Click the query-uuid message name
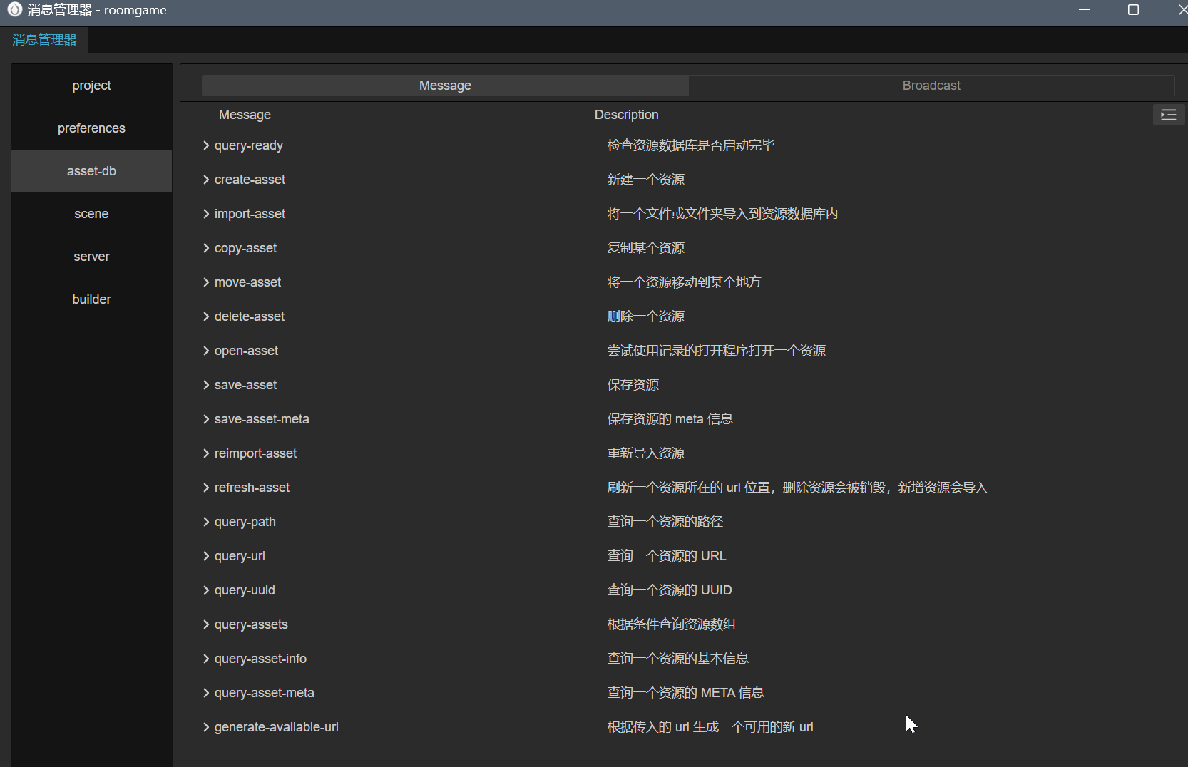This screenshot has width=1188, height=767. (245, 590)
